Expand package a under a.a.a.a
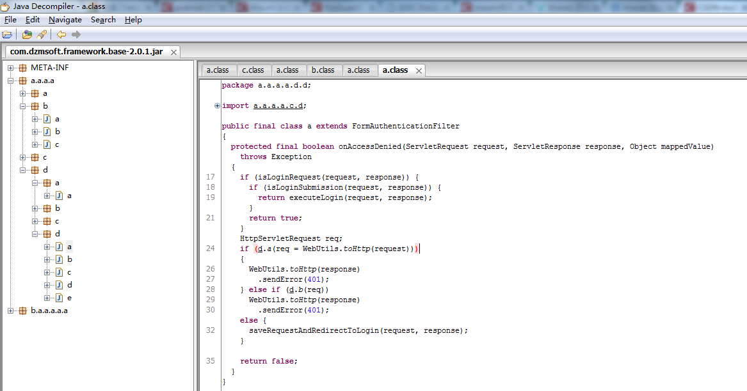The width and height of the screenshot is (747, 391). click(x=22, y=94)
